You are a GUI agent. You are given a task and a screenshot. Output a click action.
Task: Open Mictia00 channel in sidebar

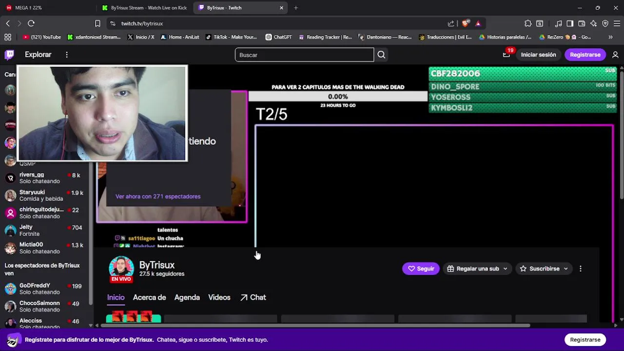(x=44, y=248)
